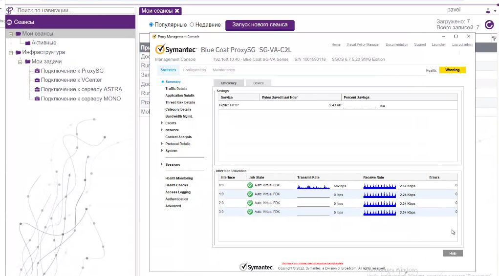Click the briefcase icon for Подключение к VCenter

click(37, 80)
